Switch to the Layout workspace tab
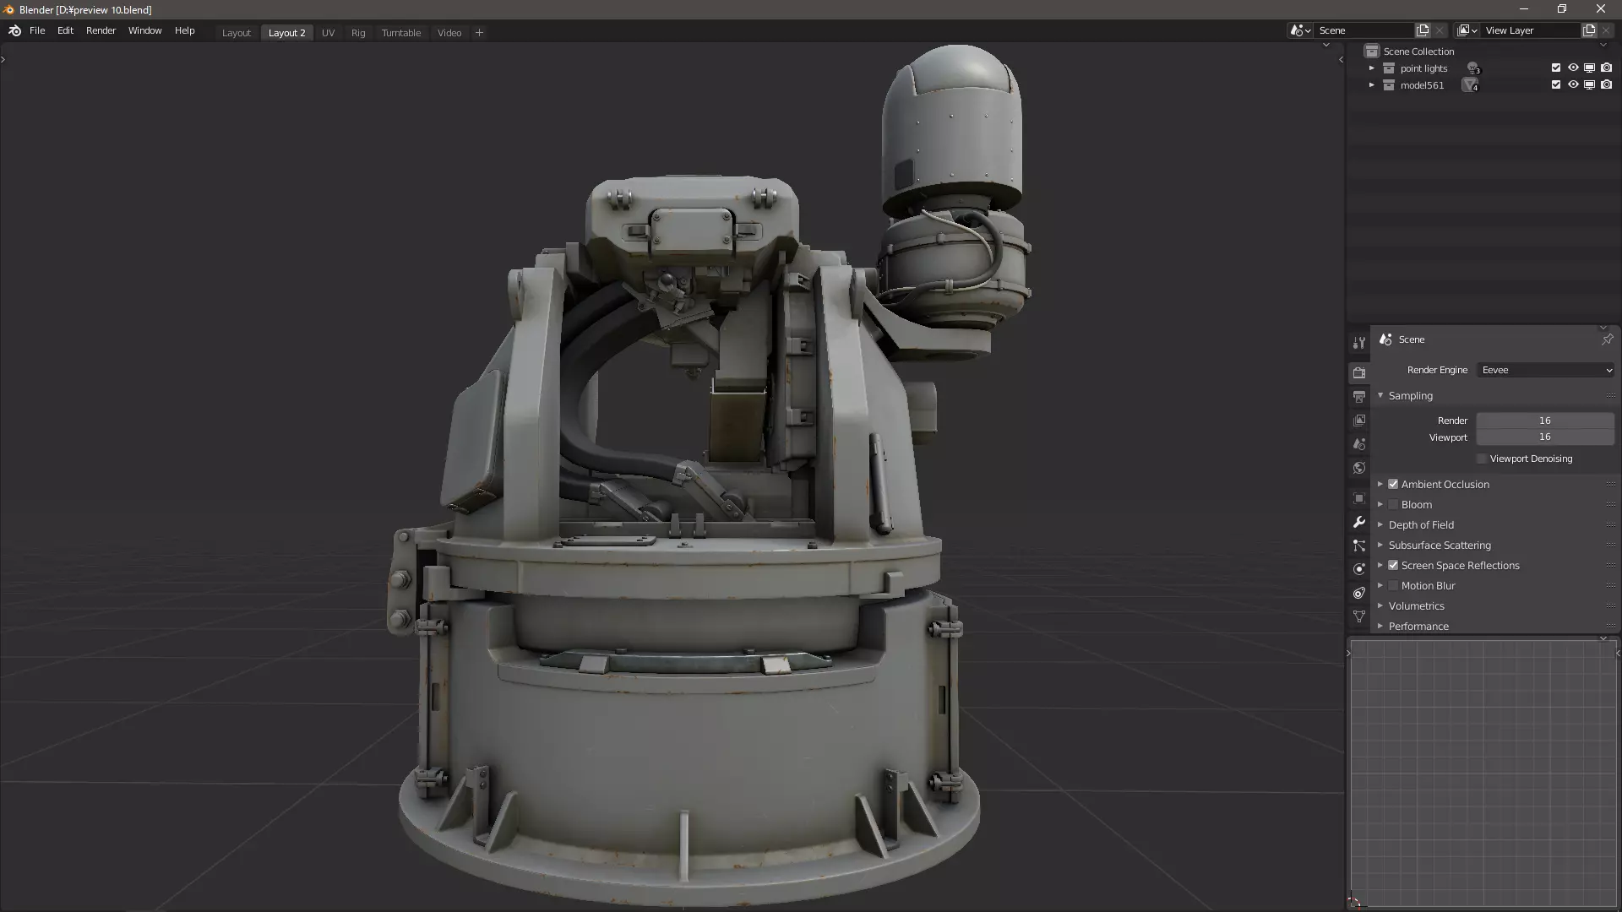 237,33
